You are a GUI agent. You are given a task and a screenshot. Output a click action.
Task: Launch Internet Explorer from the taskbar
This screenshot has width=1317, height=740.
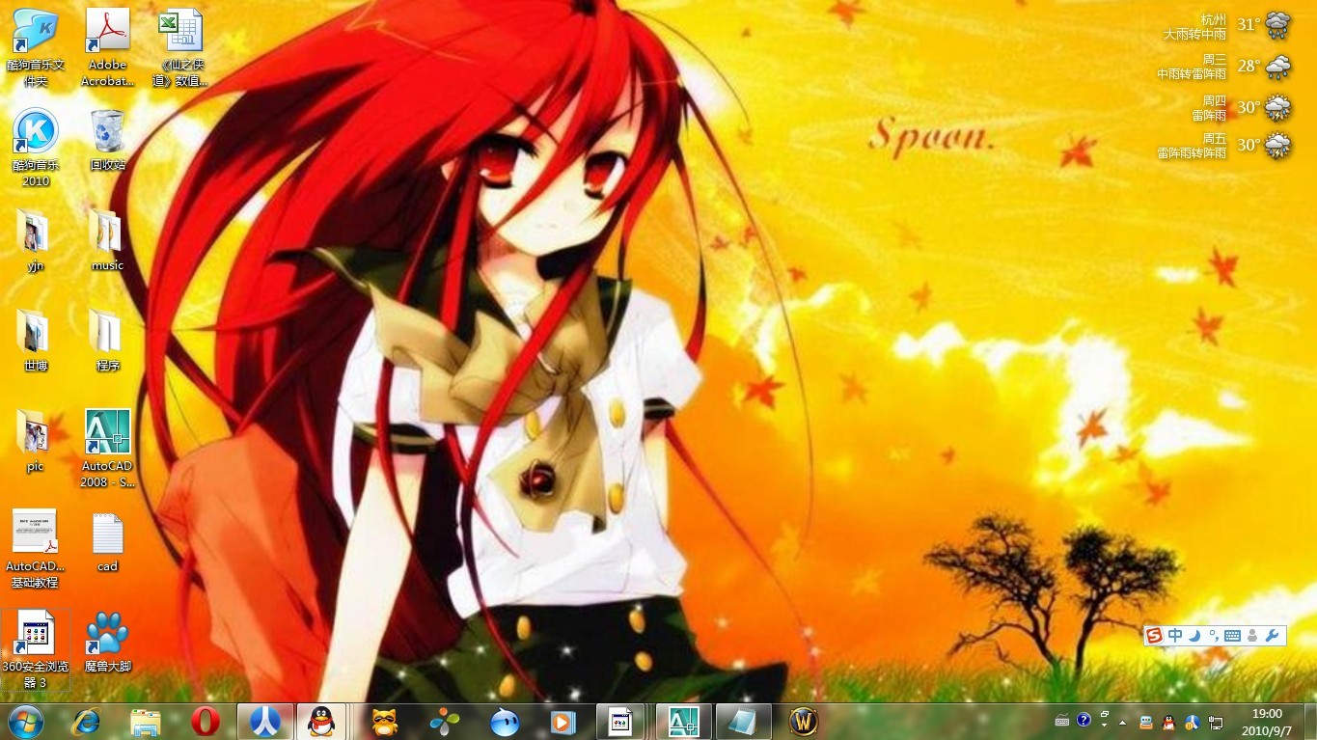[86, 721]
